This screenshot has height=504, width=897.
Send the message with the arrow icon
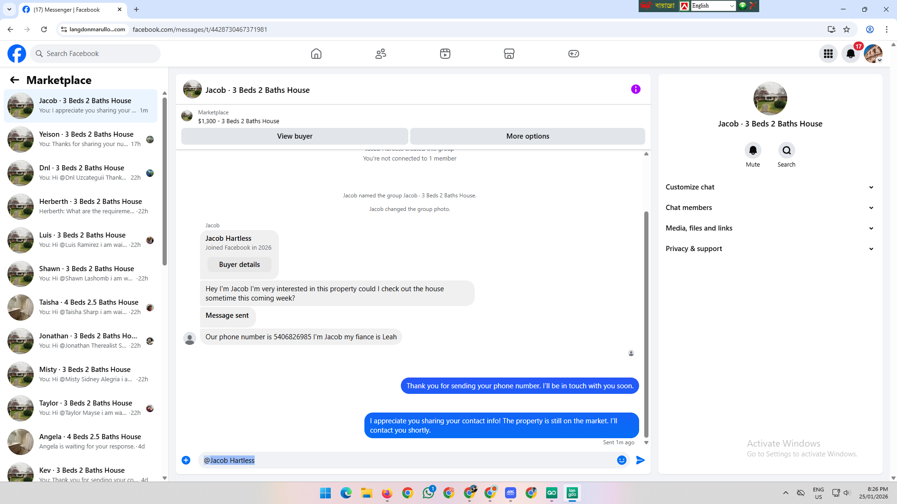(x=641, y=460)
